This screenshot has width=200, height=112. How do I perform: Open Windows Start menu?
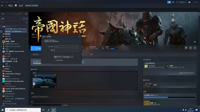pos(2,110)
